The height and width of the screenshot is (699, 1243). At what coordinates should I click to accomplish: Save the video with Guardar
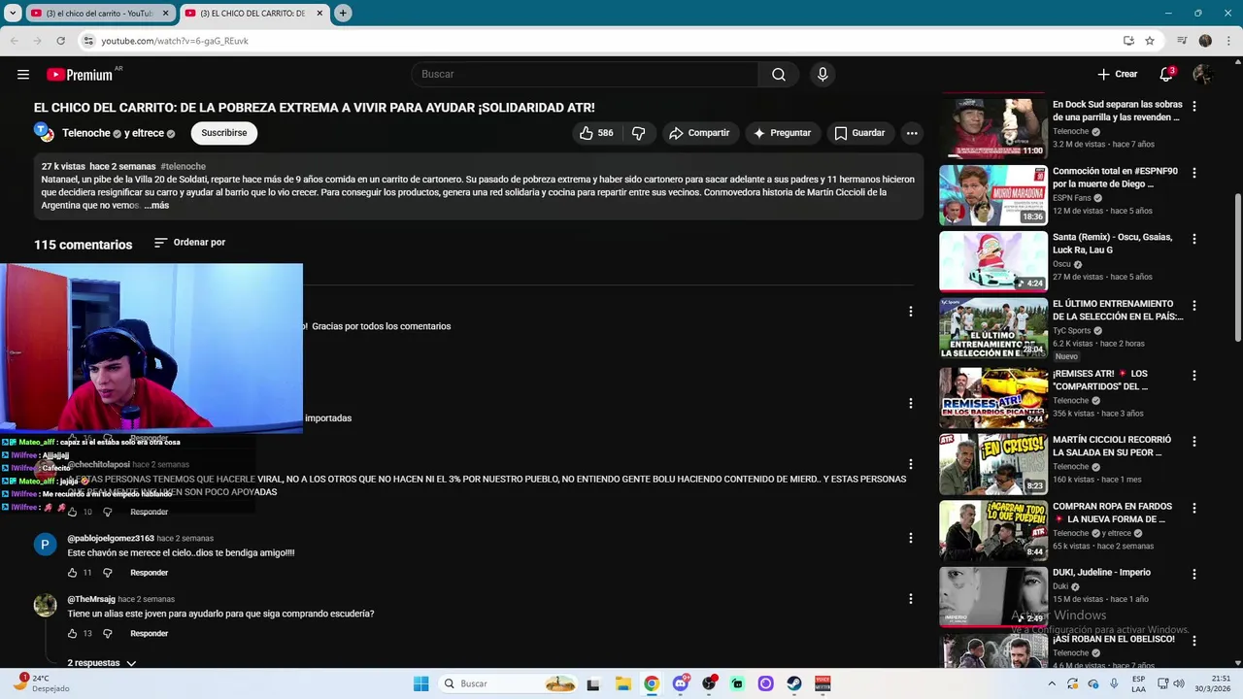click(859, 133)
